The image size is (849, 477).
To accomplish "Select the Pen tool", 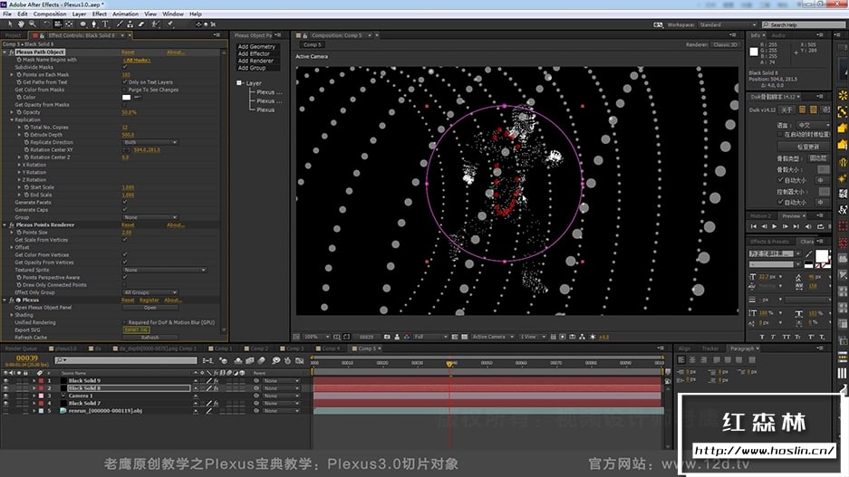I will pyautogui.click(x=94, y=24).
